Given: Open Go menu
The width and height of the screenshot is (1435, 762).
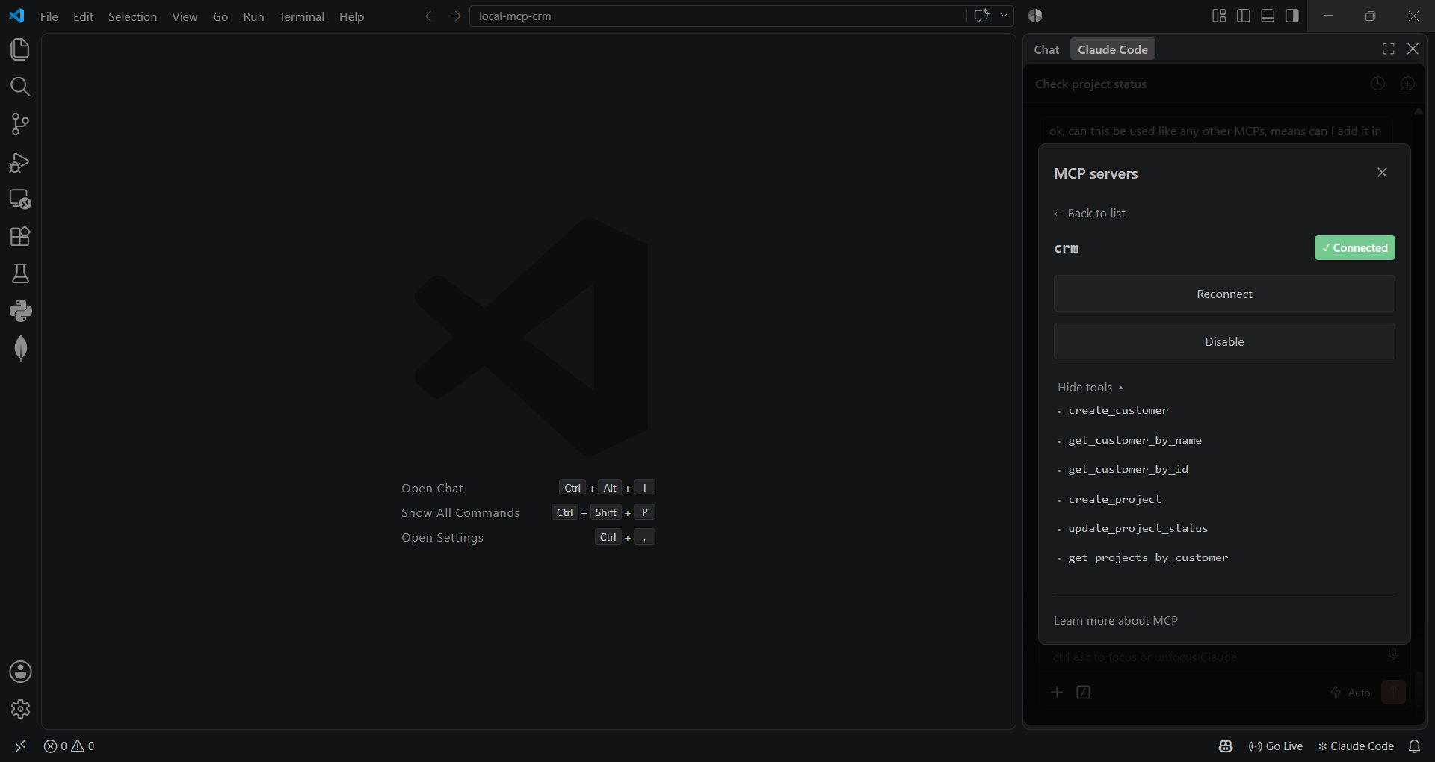Looking at the screenshot, I should click(220, 16).
